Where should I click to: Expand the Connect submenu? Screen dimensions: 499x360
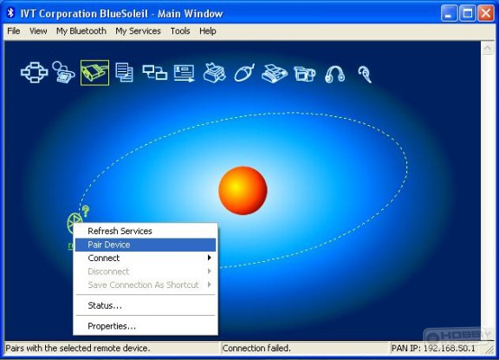coord(146,258)
